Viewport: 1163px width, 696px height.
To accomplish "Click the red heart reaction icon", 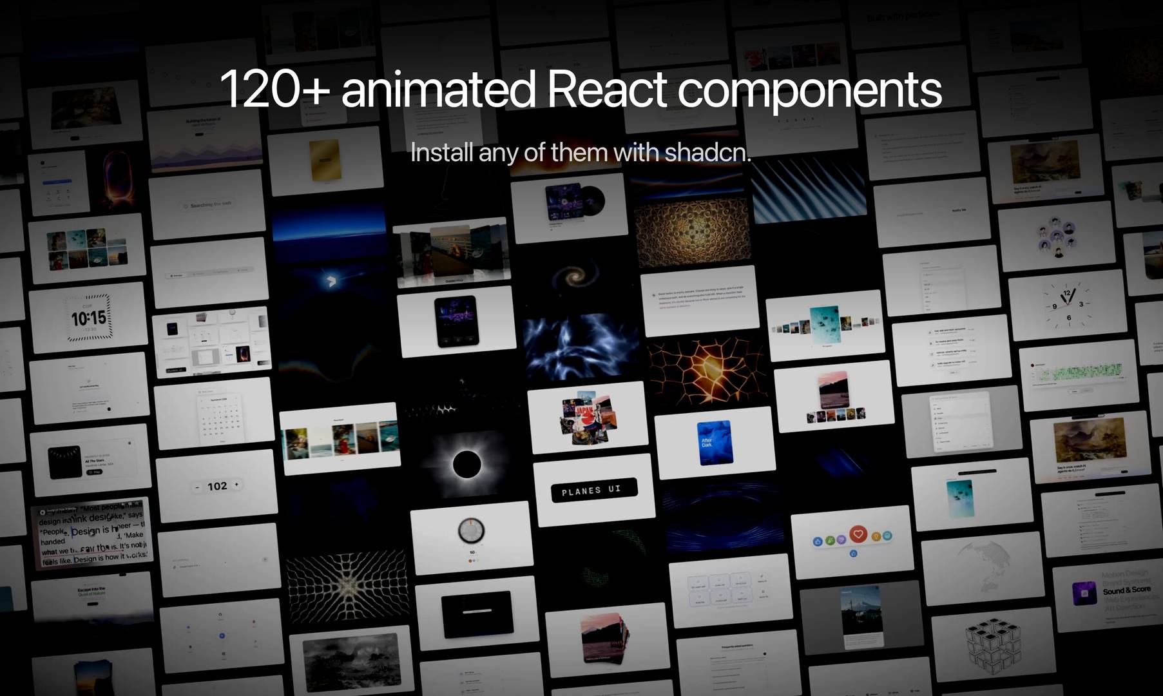I will point(858,534).
